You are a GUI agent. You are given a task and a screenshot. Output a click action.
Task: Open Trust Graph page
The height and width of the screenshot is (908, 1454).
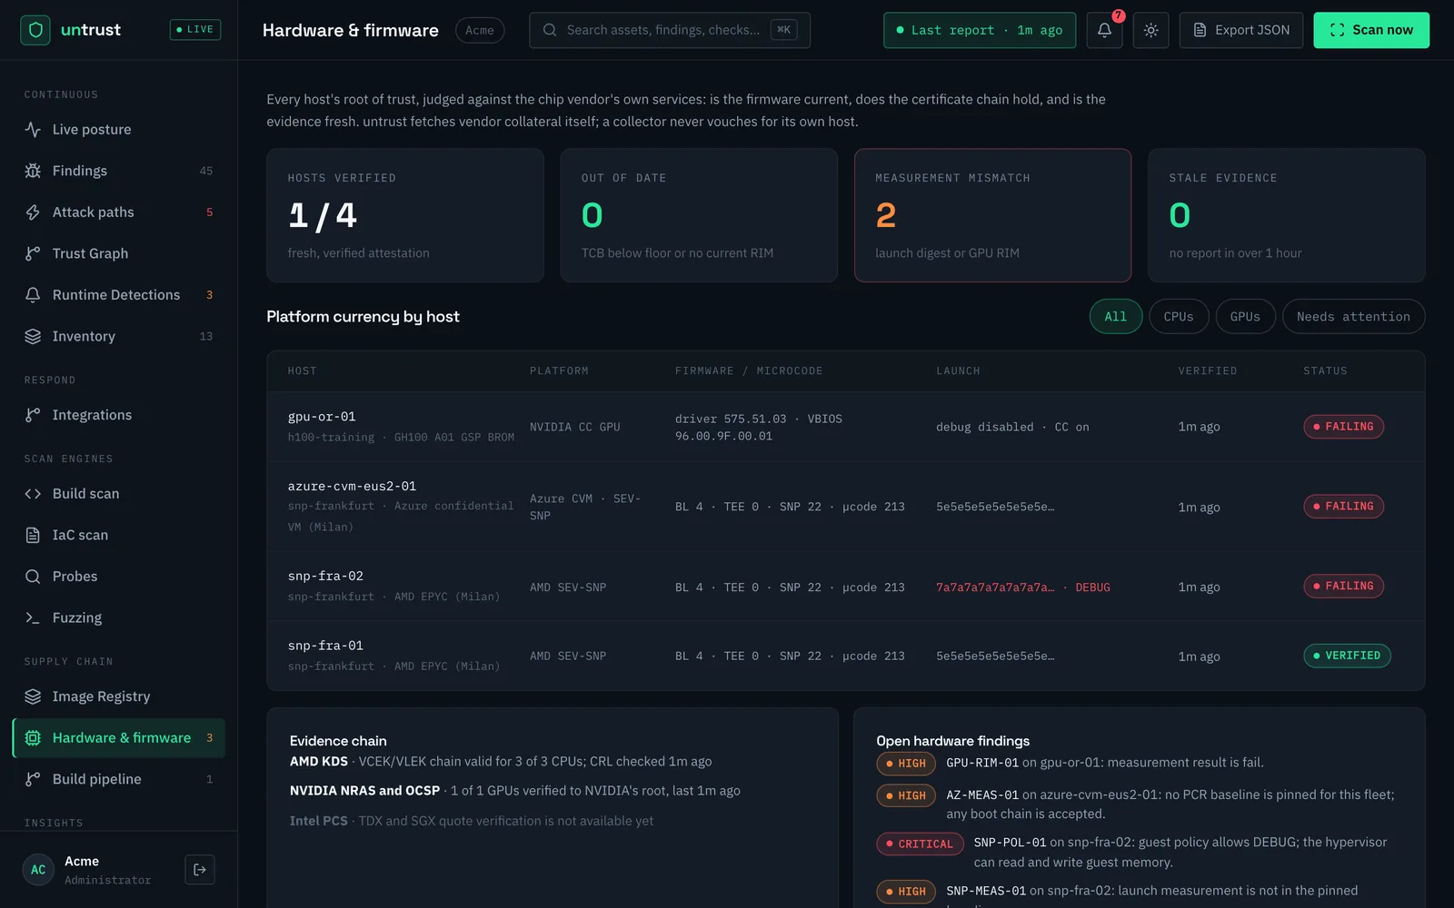(118, 253)
